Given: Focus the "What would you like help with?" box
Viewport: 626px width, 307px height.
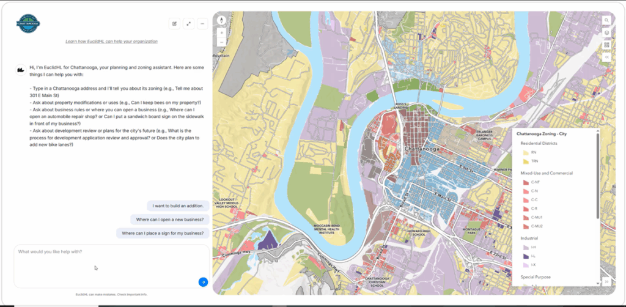Looking at the screenshot, I should click(x=111, y=266).
